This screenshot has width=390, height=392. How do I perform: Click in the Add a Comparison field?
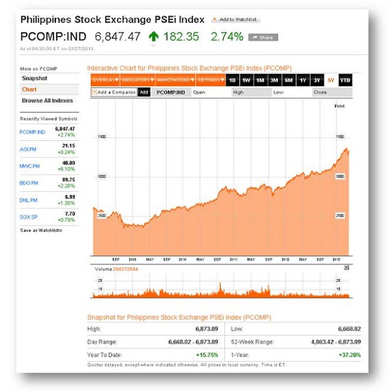pos(114,92)
